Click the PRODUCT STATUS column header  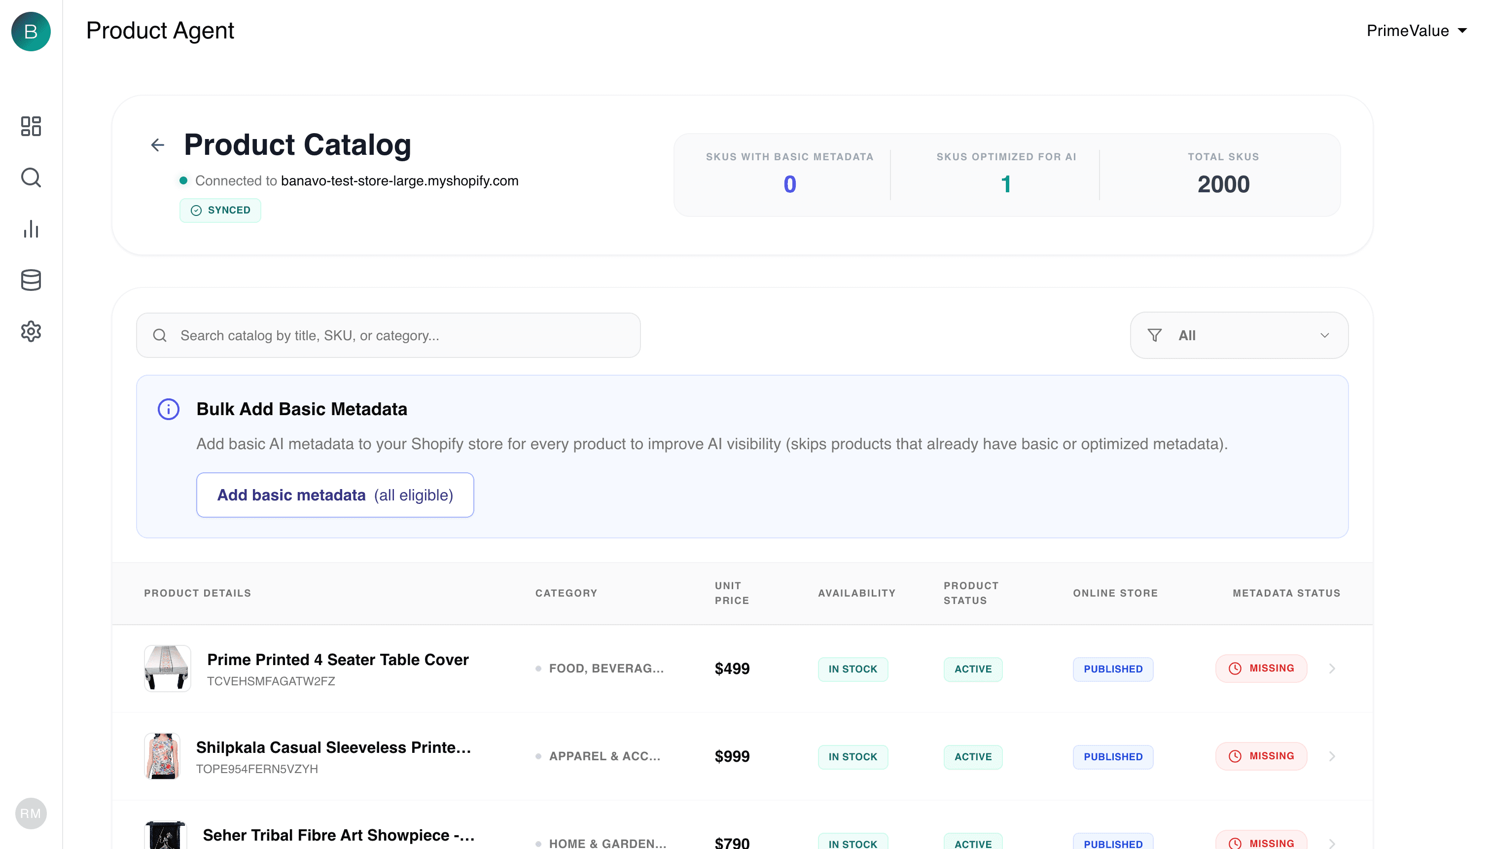[x=971, y=593]
